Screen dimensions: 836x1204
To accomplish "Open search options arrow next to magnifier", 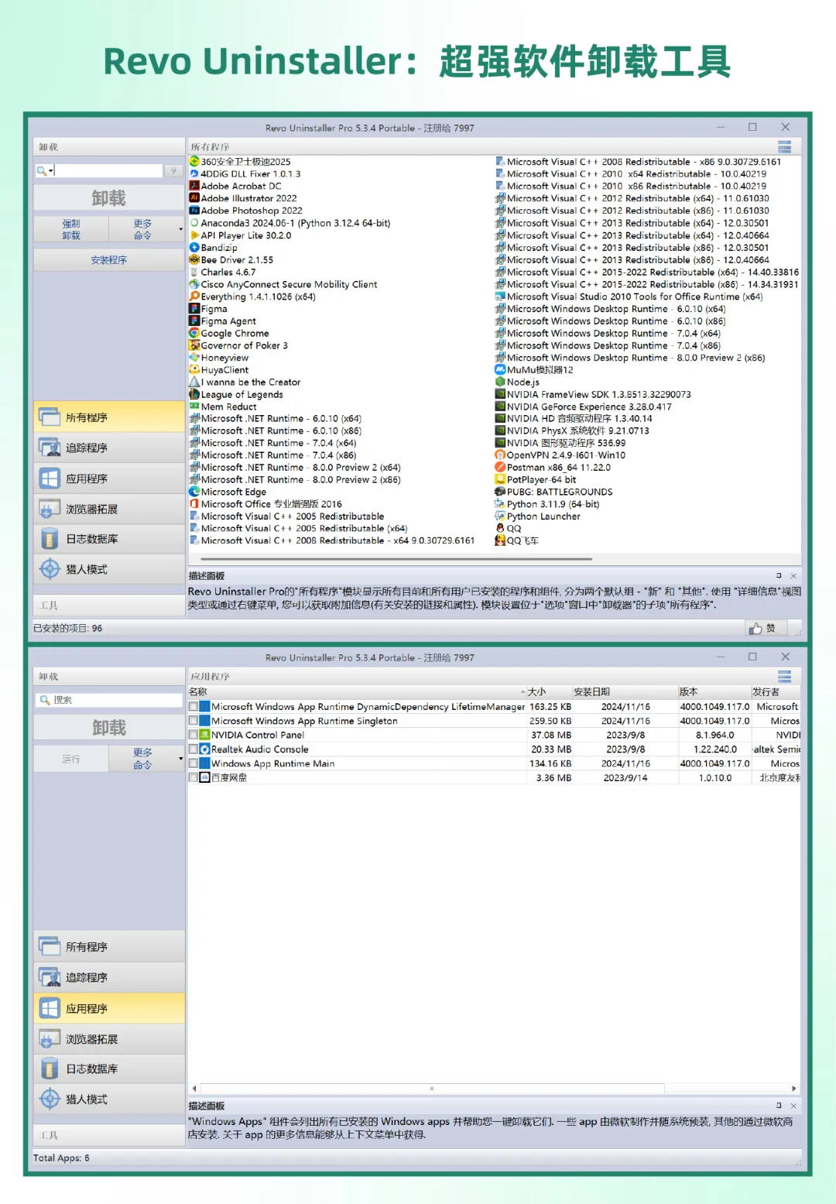I will (51, 170).
